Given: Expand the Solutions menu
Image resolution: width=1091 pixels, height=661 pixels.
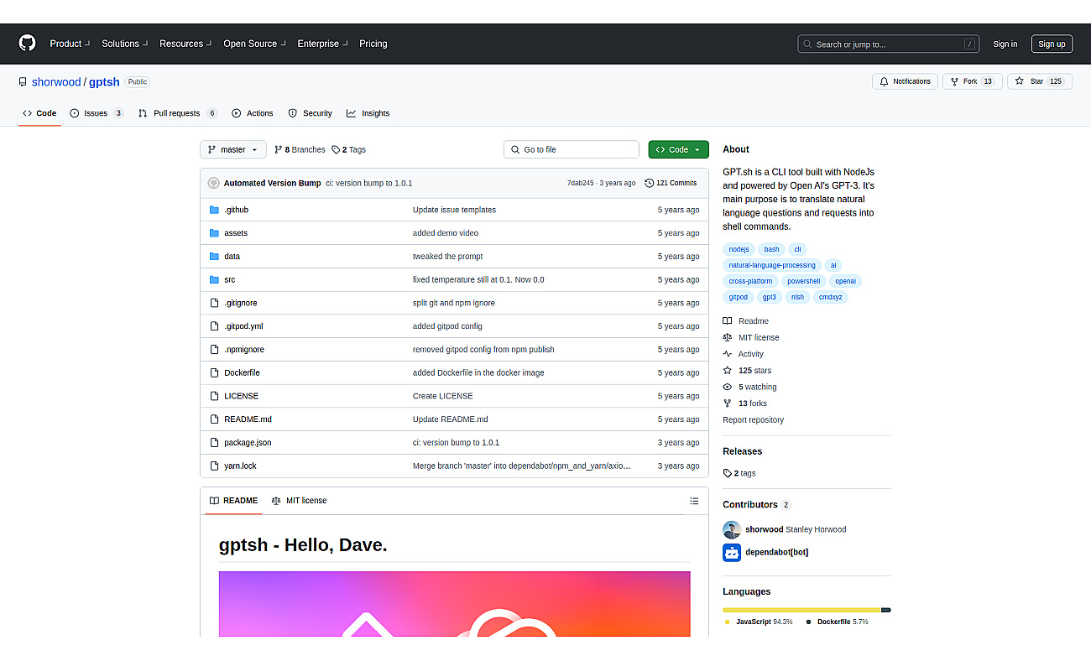Looking at the screenshot, I should click(125, 44).
